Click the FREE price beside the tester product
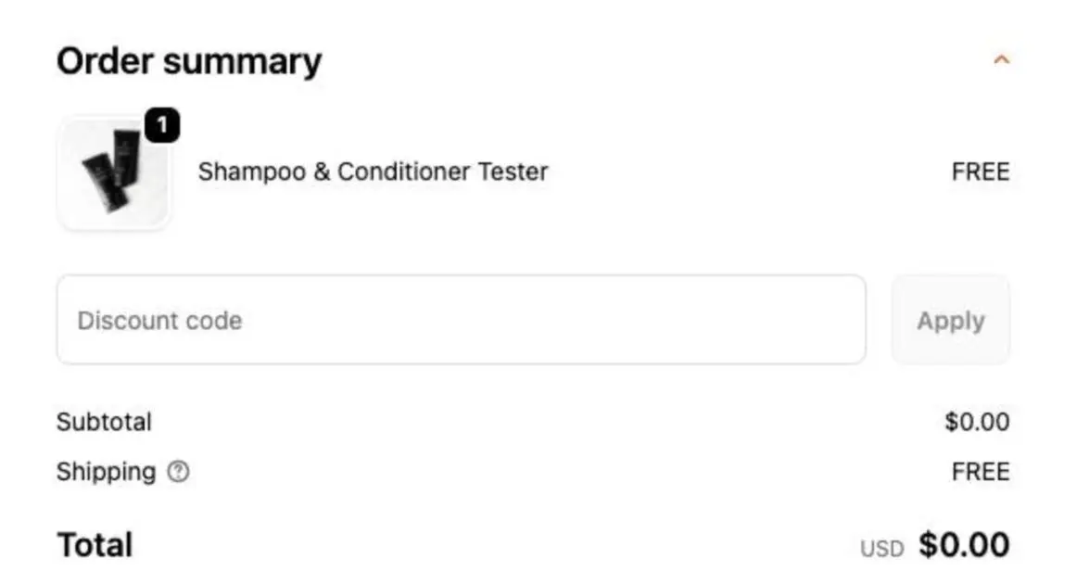 [x=980, y=172]
